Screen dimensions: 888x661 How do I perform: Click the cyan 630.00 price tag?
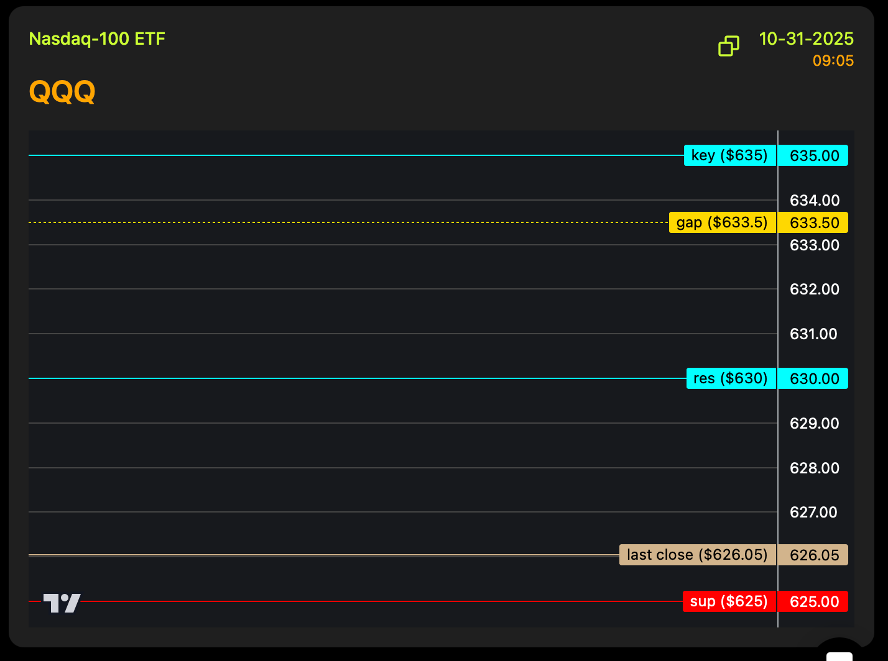(814, 379)
